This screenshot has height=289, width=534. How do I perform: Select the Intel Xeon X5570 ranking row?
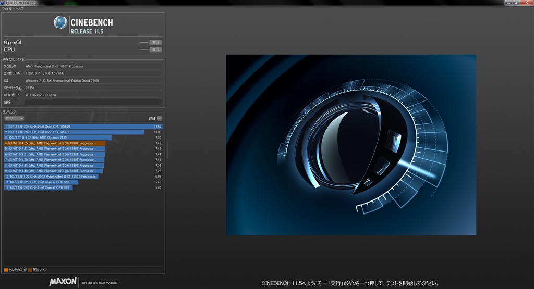74,132
